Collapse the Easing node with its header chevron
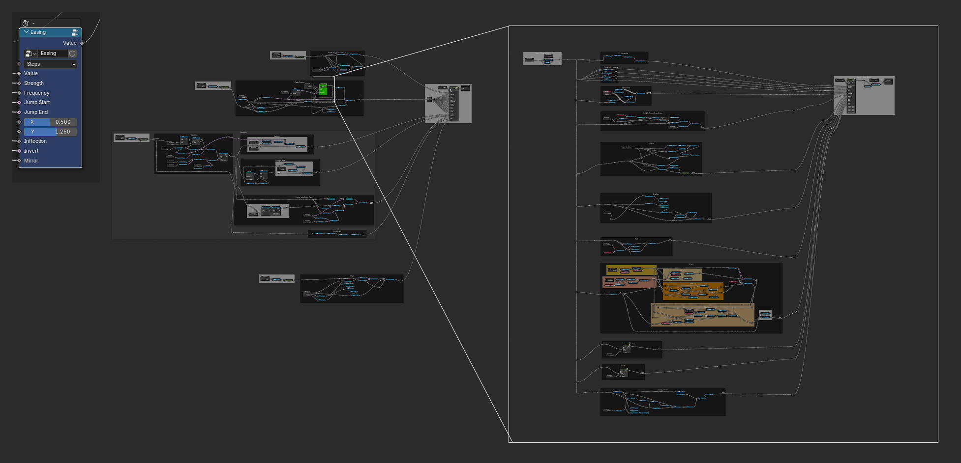961x463 pixels. [26, 32]
